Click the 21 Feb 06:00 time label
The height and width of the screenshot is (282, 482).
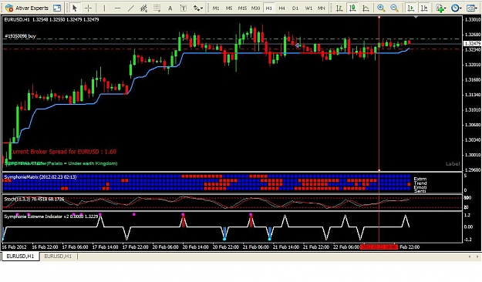pyautogui.click(x=256, y=247)
